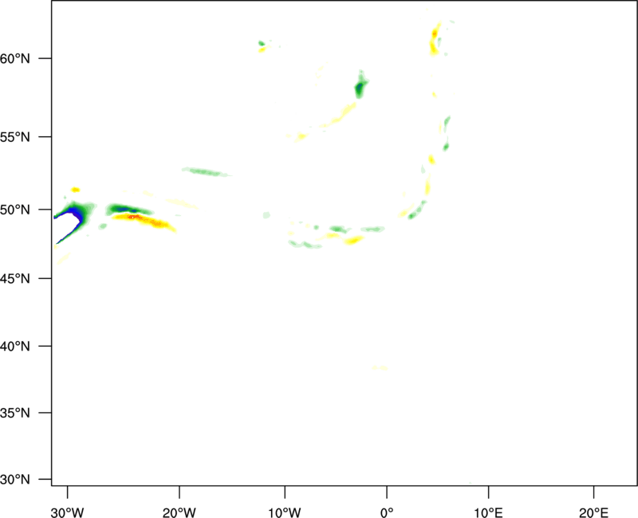Click the 30°W longitude label
This screenshot has height=518, width=638.
(x=68, y=512)
